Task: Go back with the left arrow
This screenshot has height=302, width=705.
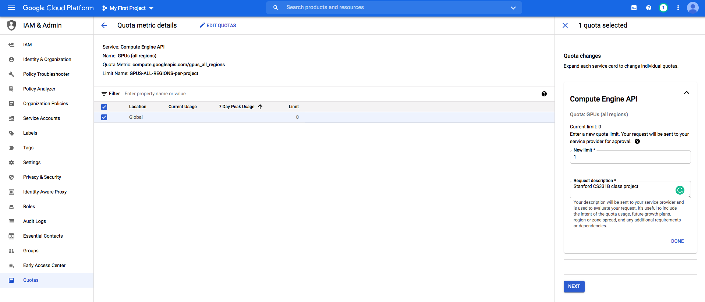Action: coord(104,25)
